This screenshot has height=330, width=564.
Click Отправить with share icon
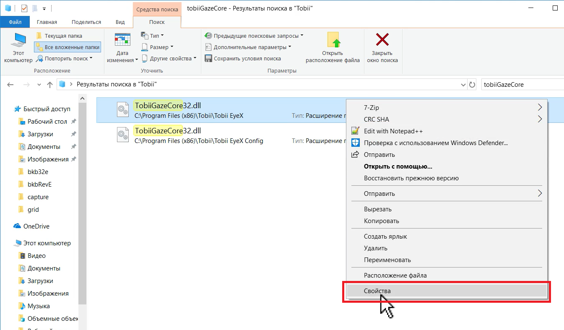[x=447, y=155]
